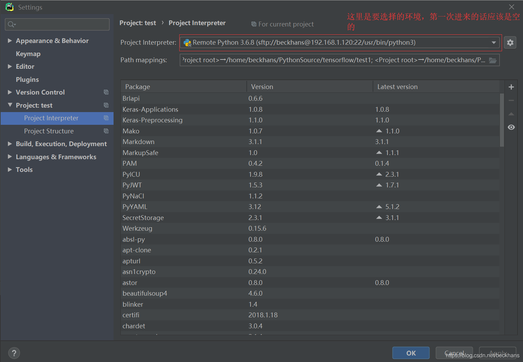The width and height of the screenshot is (523, 362).
Task: Click the Version column header
Action: [x=310, y=87]
